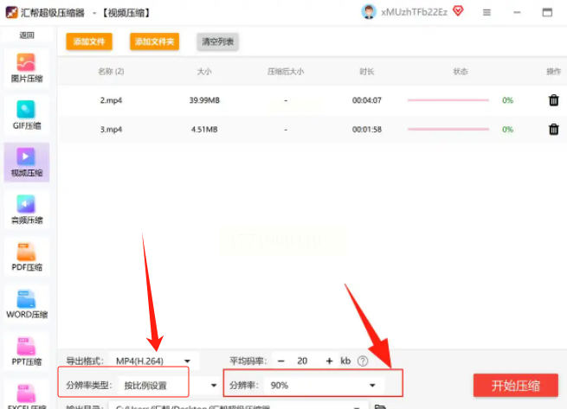Select the WORD压缩 sidebar icon
This screenshot has width=567, height=409.
pyautogui.click(x=26, y=304)
